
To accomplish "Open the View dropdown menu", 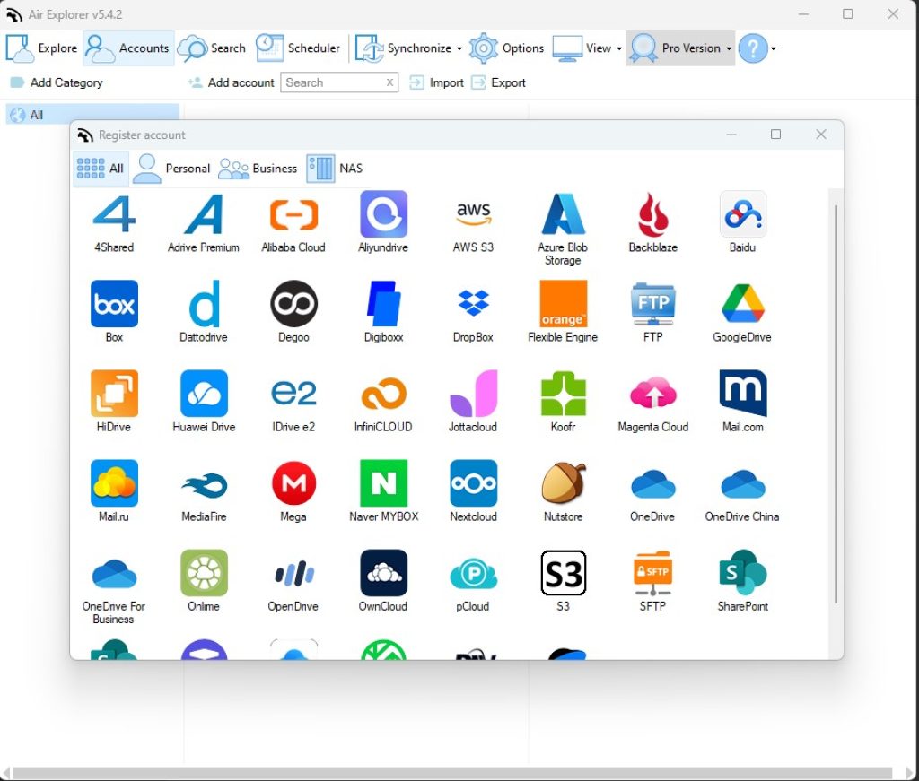I will pos(619,48).
